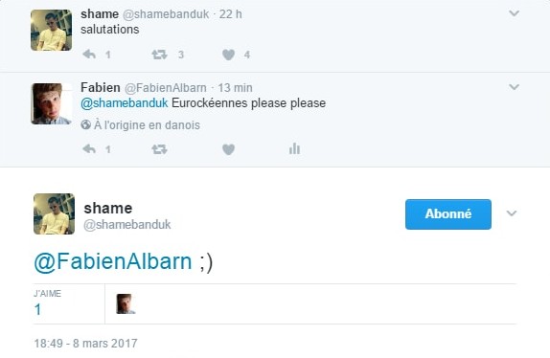The width and height of the screenshot is (550, 358).
Task: Expand options chevron on salutations tweet
Action: click(x=514, y=13)
